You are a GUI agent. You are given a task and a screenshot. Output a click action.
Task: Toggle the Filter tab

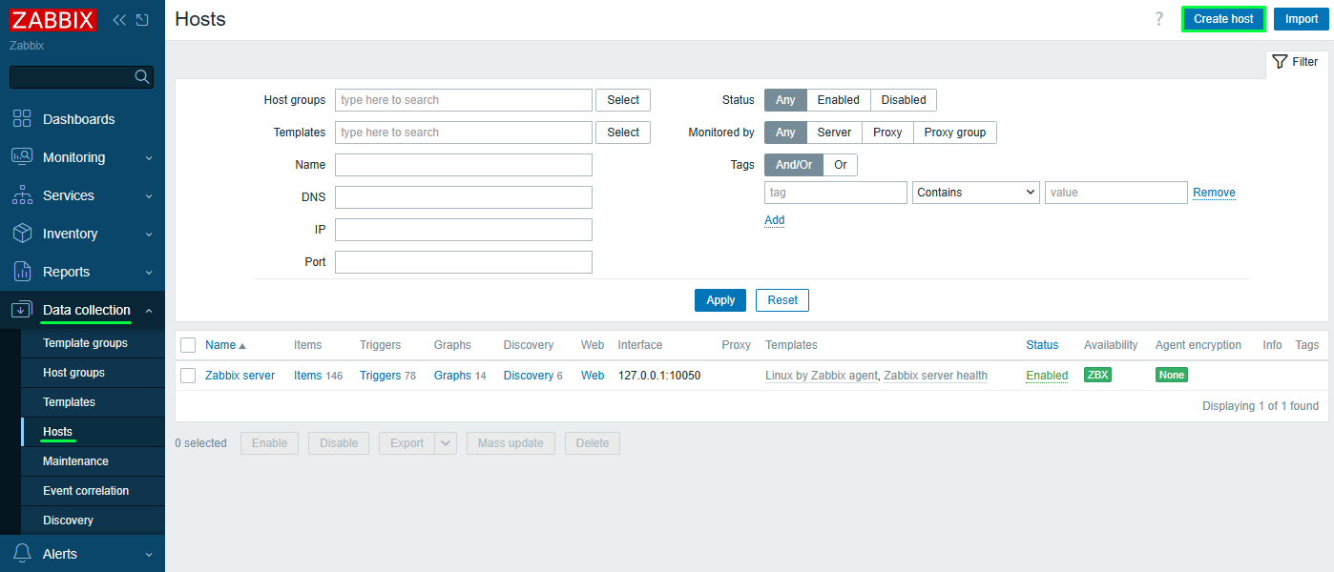coord(1296,62)
